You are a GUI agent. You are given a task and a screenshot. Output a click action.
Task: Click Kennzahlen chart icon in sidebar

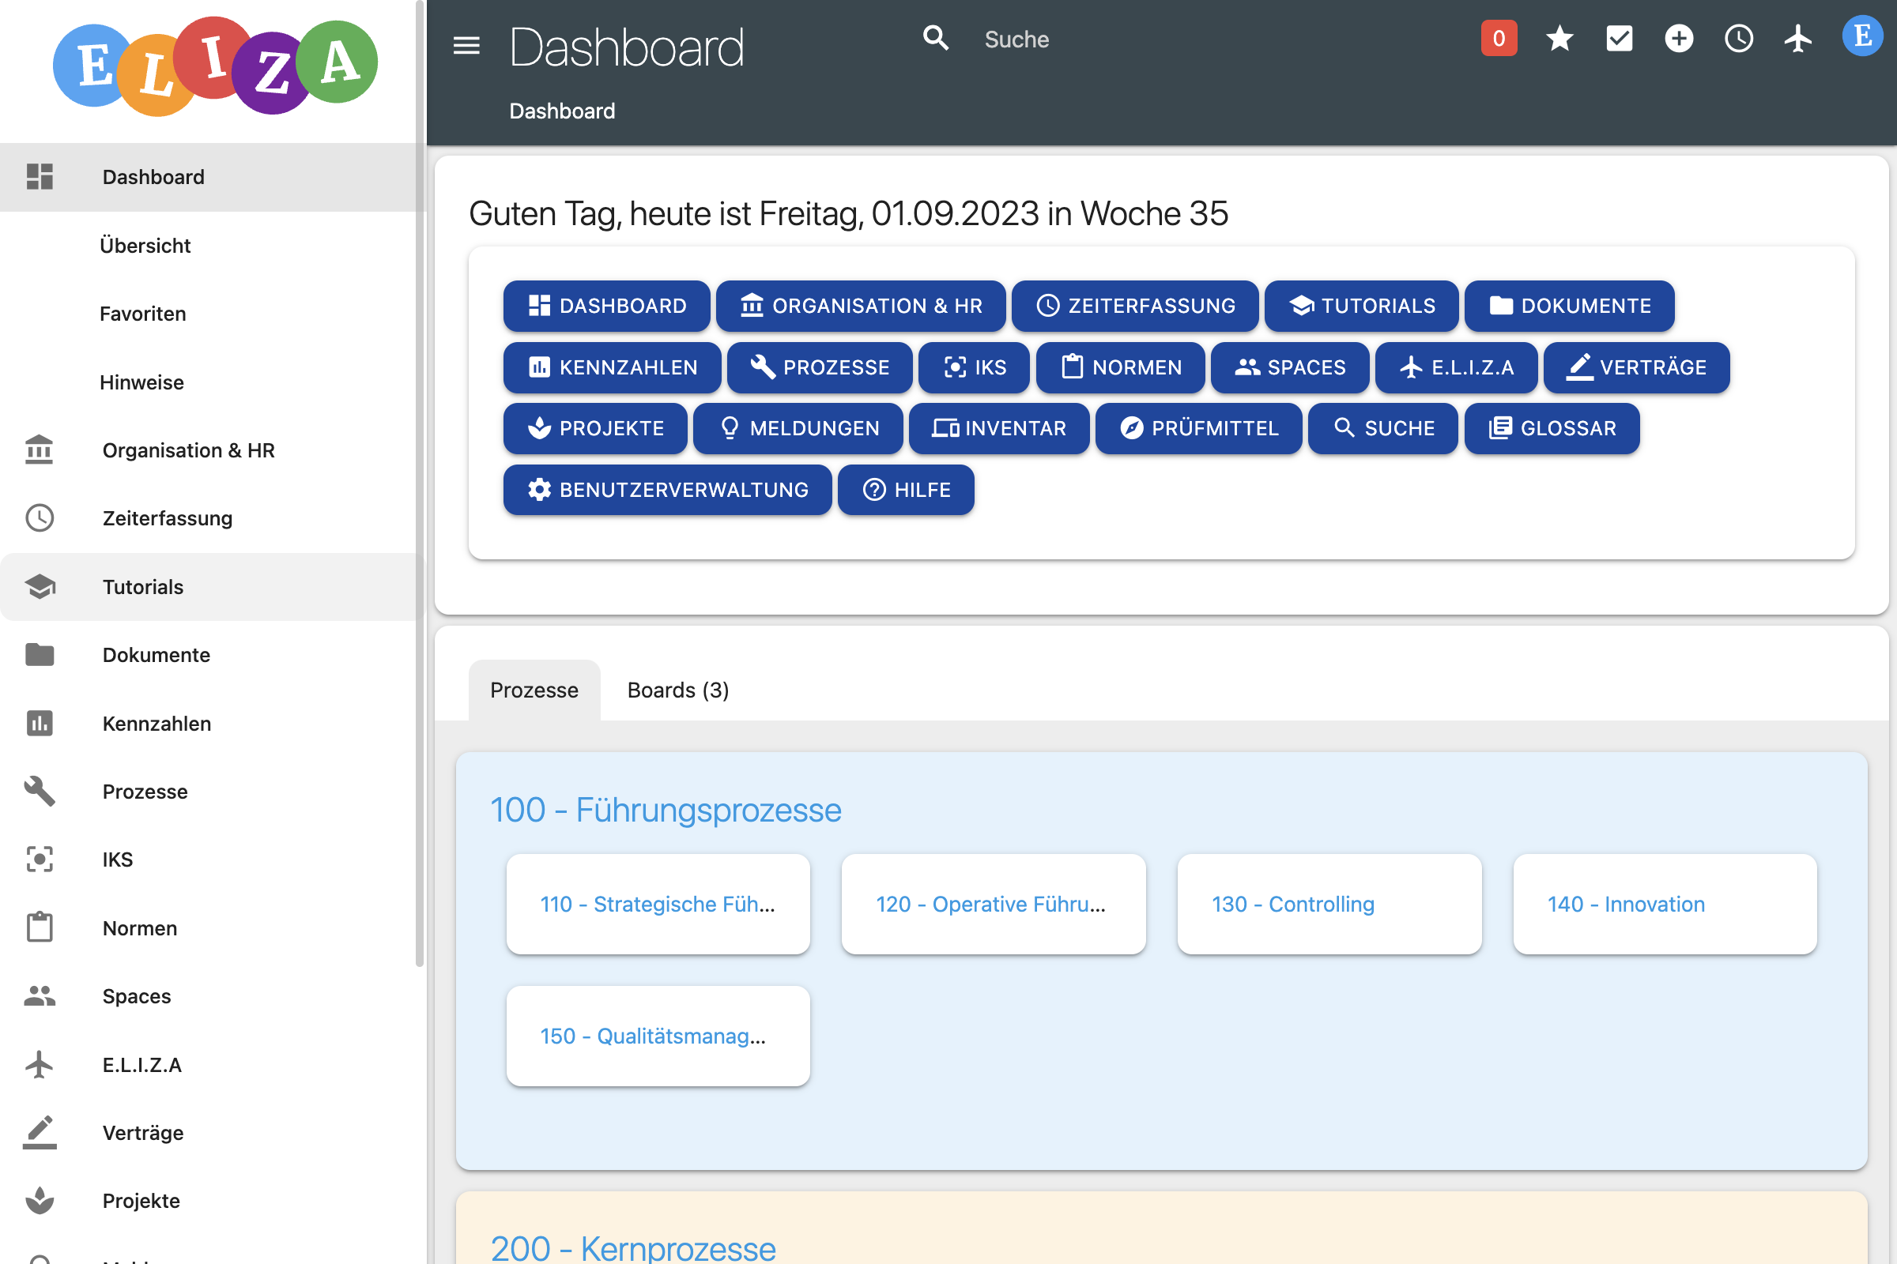click(40, 723)
